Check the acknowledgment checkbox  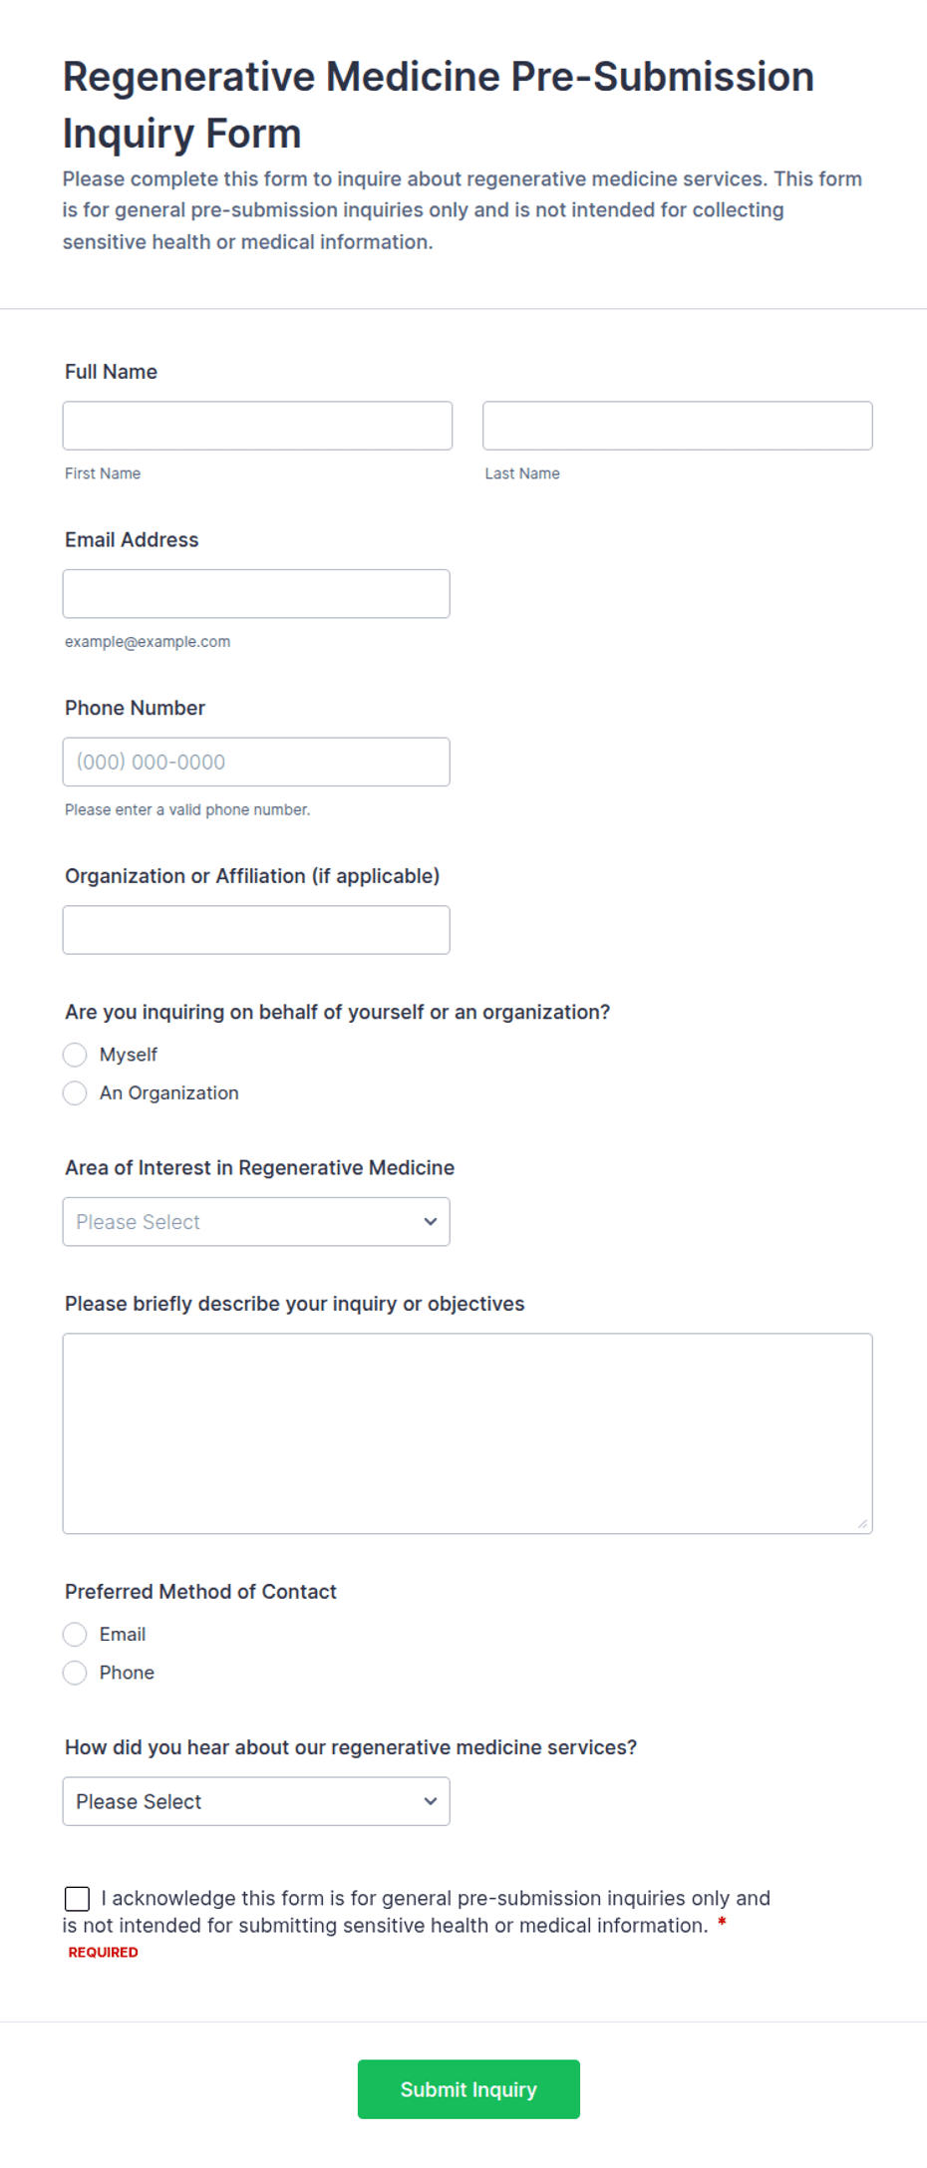[x=77, y=1899]
